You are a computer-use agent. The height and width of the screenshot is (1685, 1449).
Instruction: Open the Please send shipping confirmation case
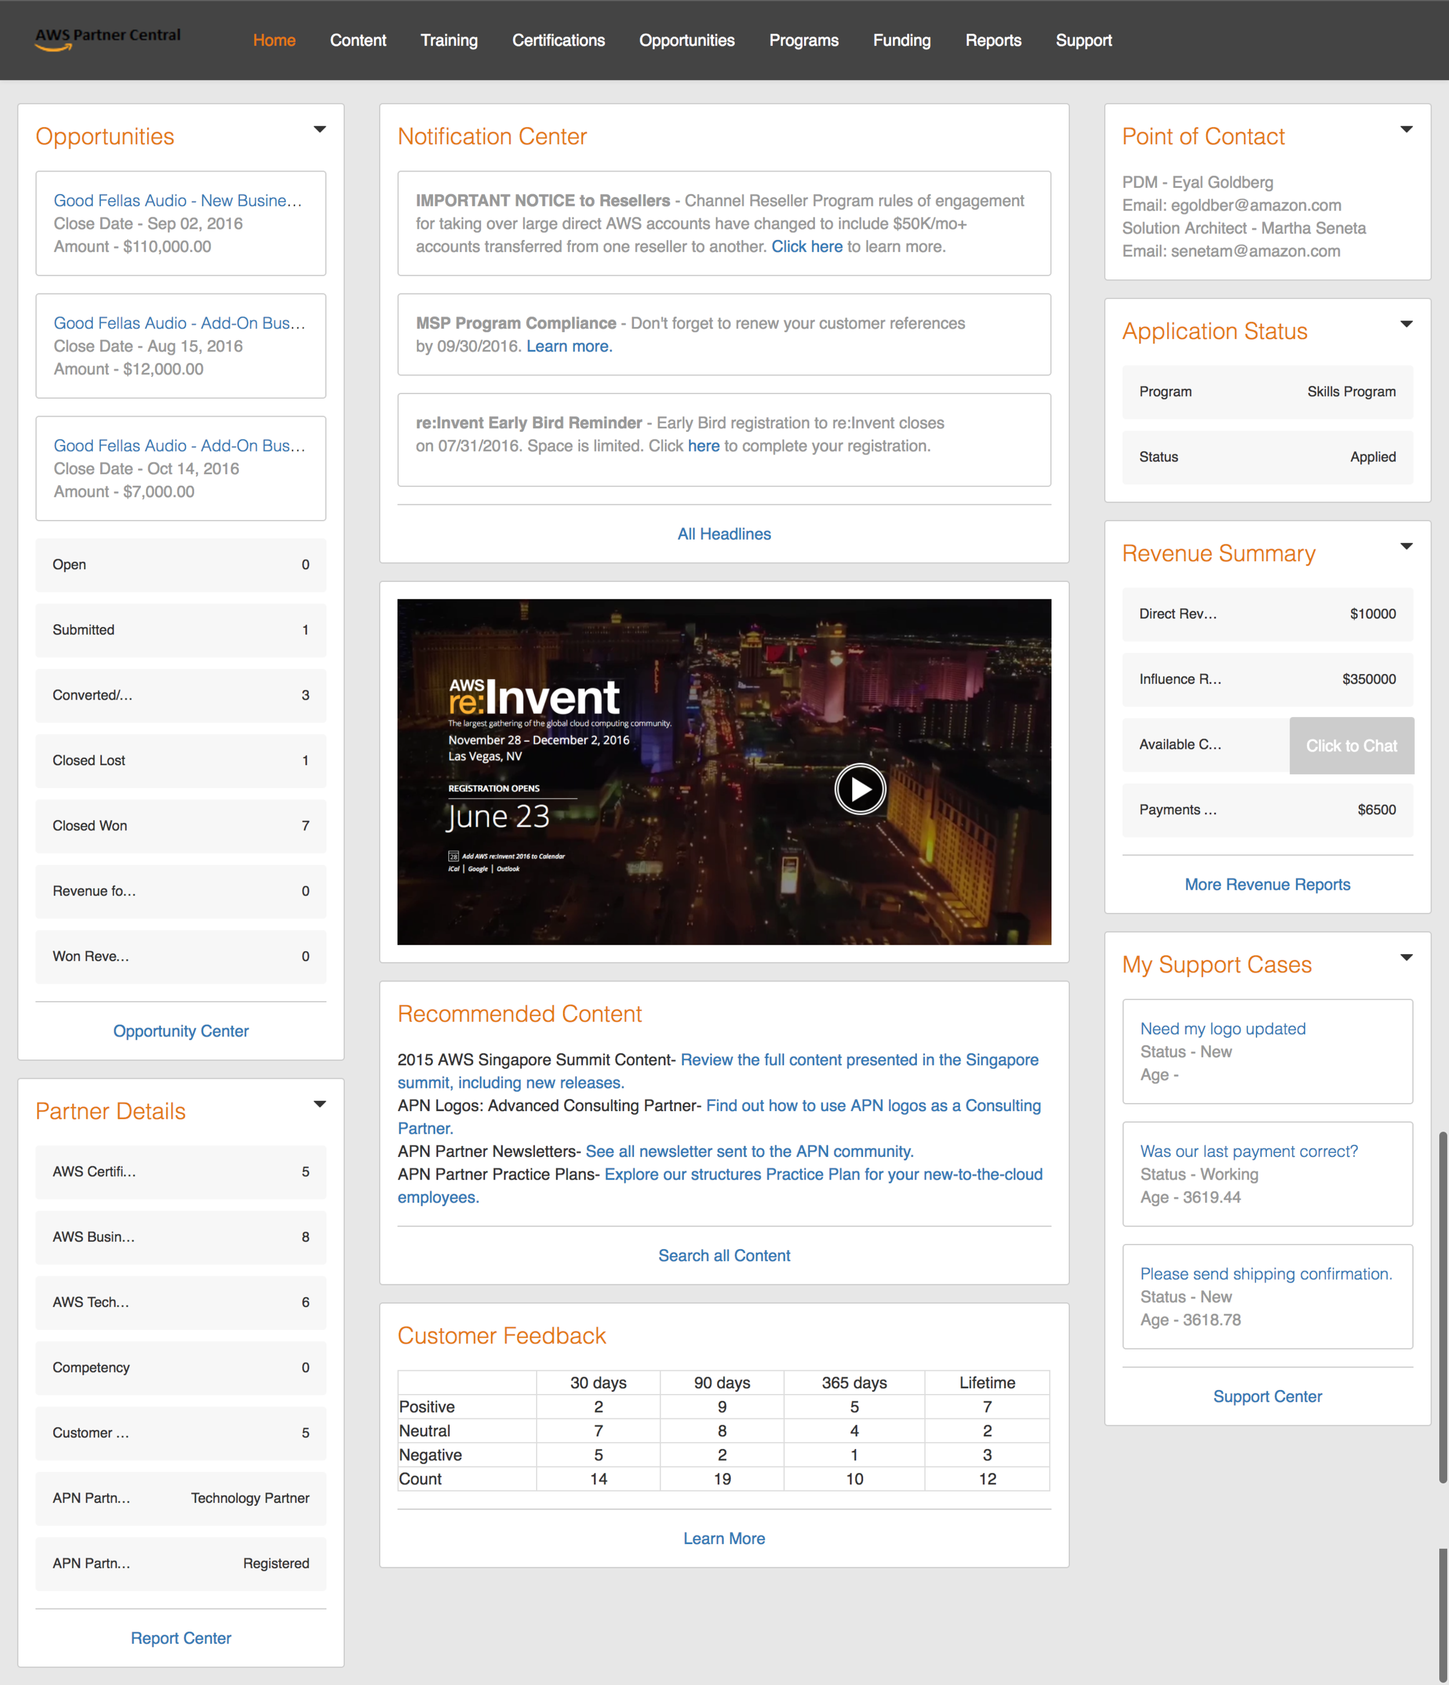pos(1265,1274)
